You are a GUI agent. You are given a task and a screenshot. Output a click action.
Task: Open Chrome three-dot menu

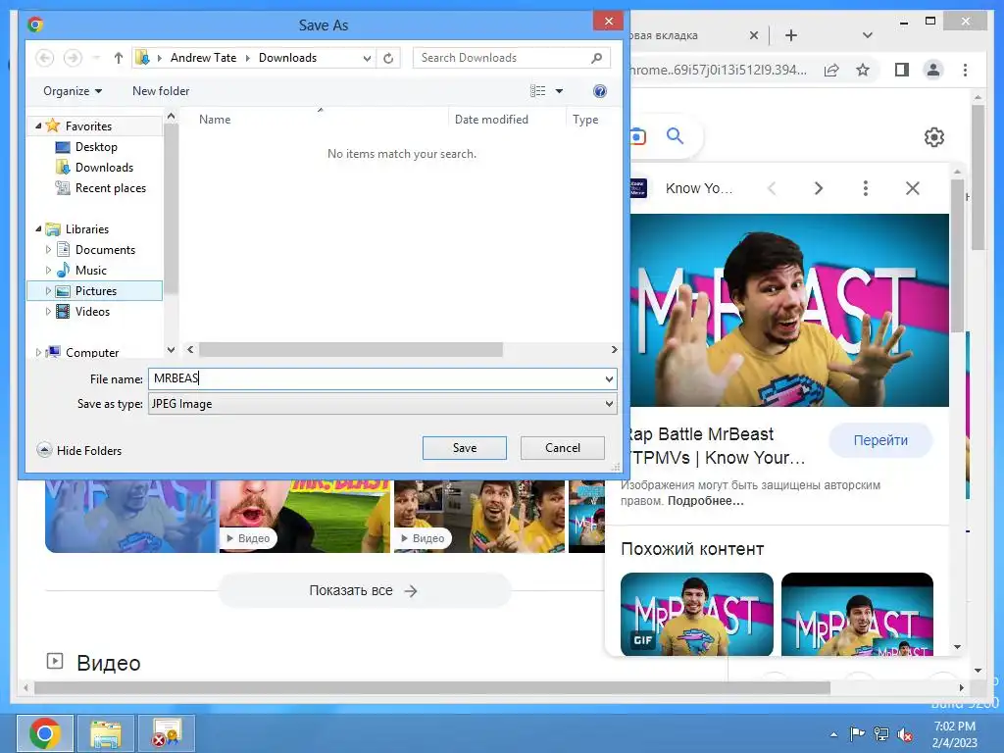click(x=965, y=70)
